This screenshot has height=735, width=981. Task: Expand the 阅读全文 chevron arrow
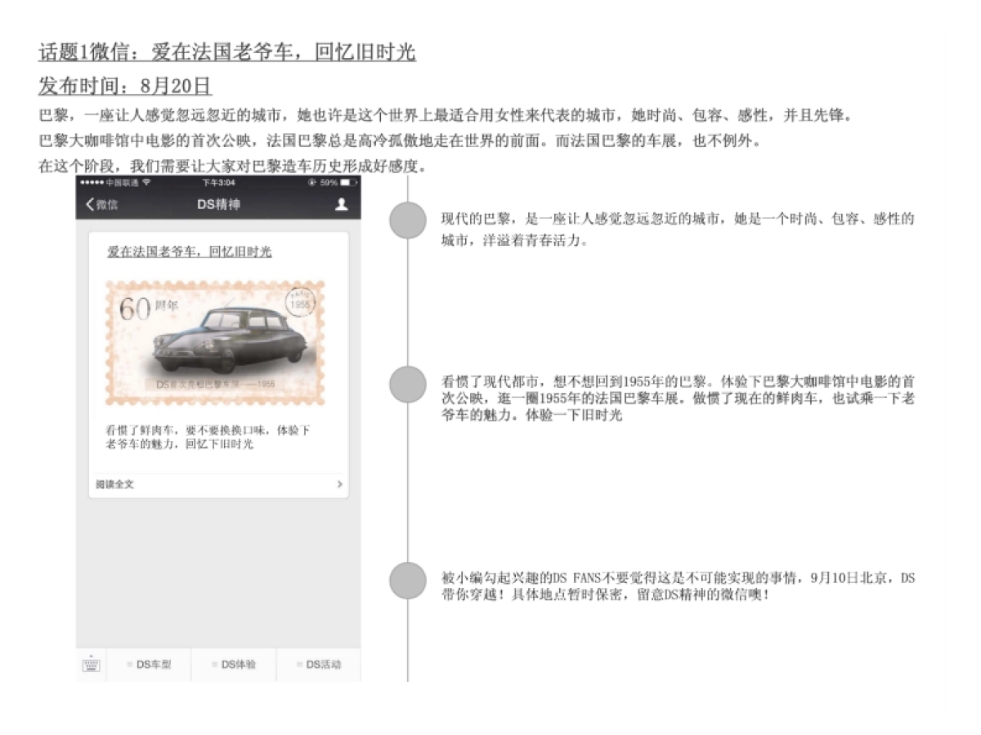[340, 483]
